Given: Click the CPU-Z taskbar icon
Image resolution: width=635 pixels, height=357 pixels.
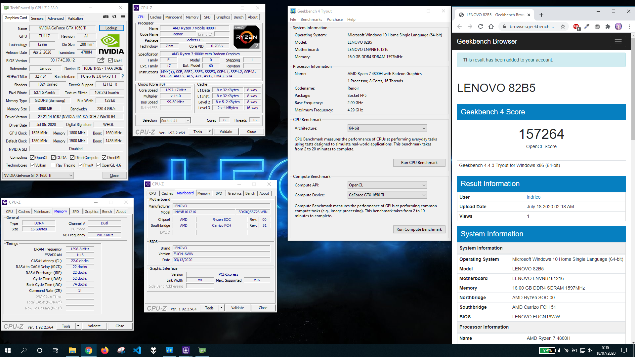Looking at the screenshot, I should pyautogui.click(x=186, y=350).
